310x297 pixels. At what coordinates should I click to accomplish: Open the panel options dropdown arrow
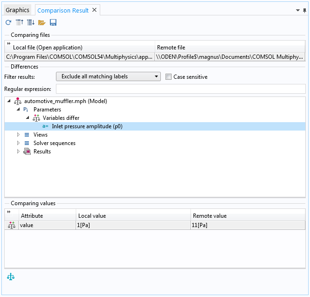click(298, 10)
